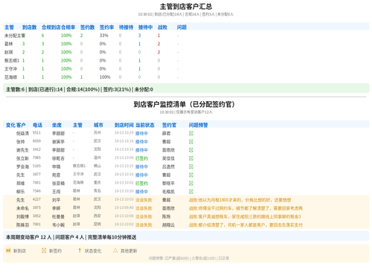The height and width of the screenshot is (275, 372).
Task: Click the green status icon in row with phone 3877
Action: (191, 175)
